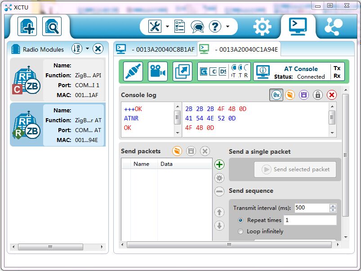Toggle the RTS line status

(x=240, y=71)
